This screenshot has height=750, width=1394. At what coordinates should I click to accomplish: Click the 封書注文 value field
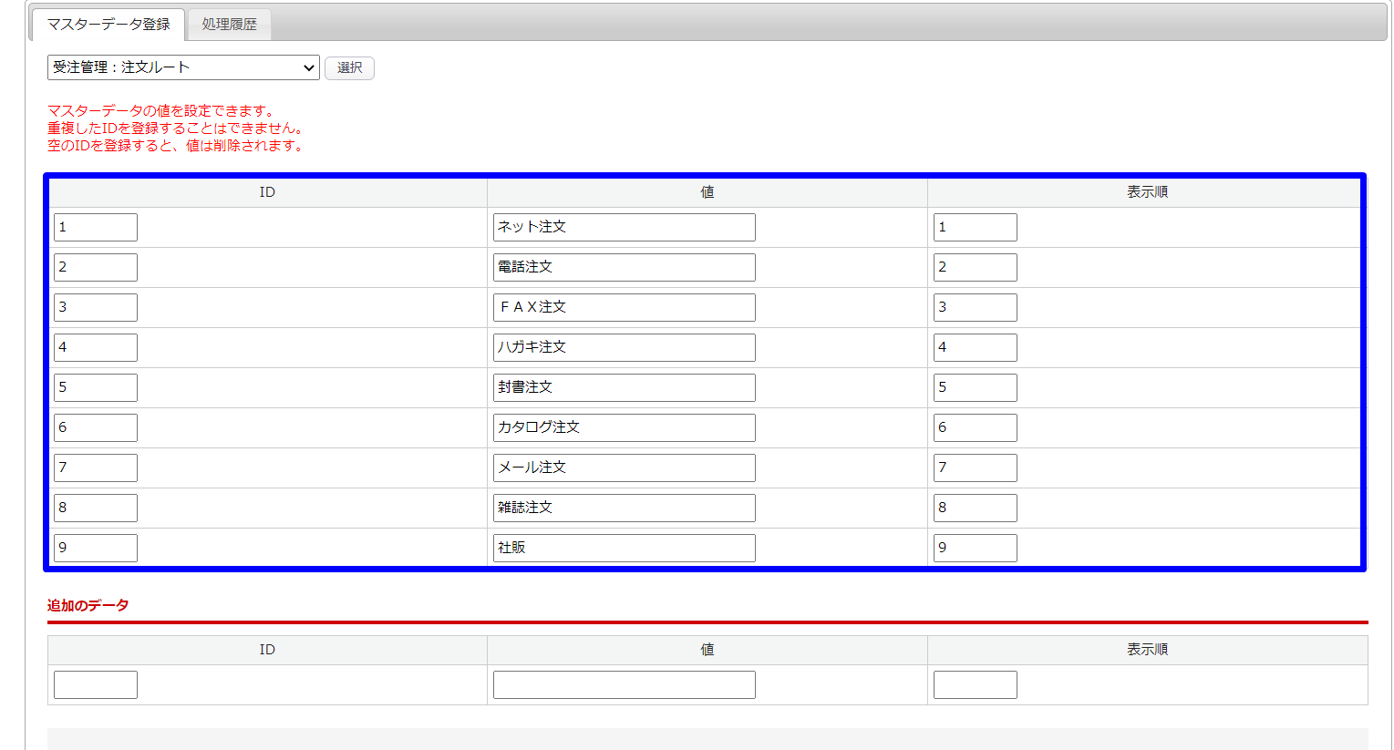624,388
